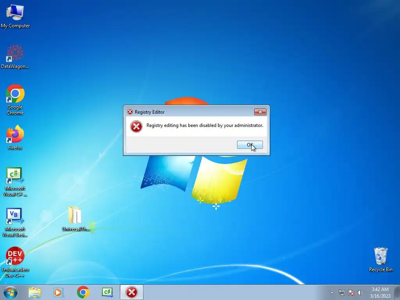Click the Show Desktop button
The height and width of the screenshot is (300, 400).
click(397, 292)
